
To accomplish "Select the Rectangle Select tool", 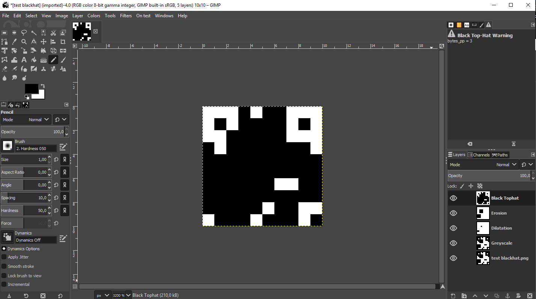I will pyautogui.click(x=5, y=33).
